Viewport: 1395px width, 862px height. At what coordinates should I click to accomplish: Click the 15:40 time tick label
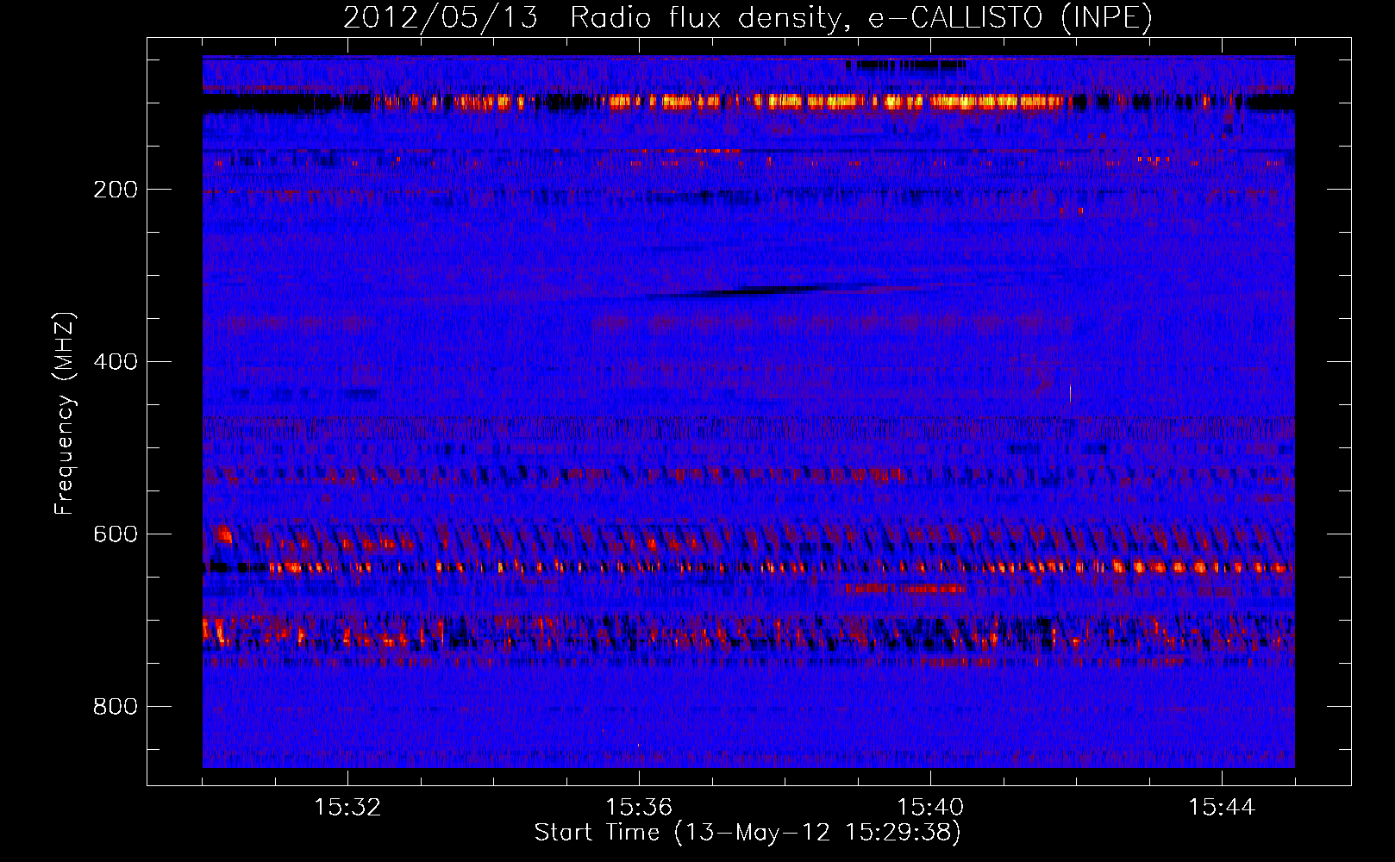pos(930,808)
